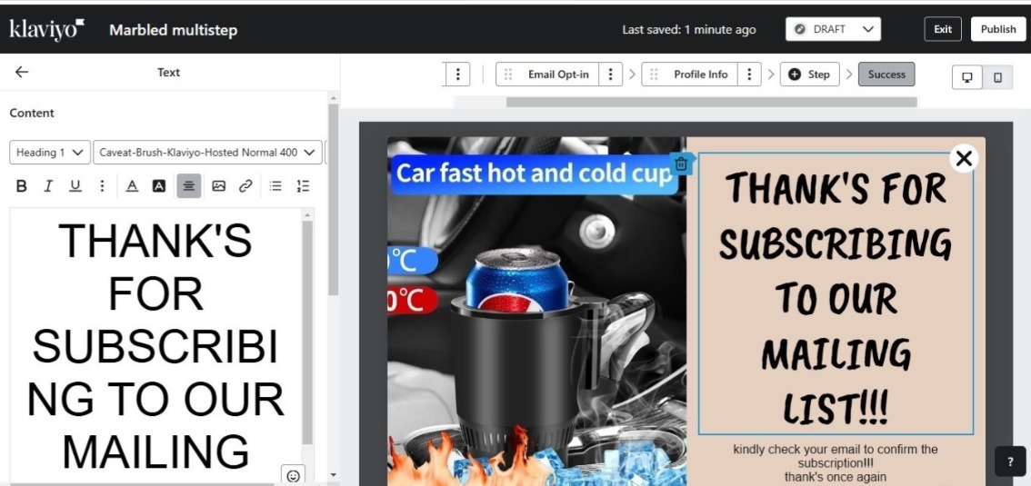Open the Heading 1 style dropdown
The width and height of the screenshot is (1031, 486).
pyautogui.click(x=50, y=153)
